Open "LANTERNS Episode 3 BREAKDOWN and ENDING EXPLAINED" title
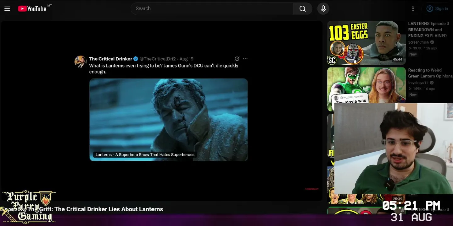Screen dimensions: 453x226 point(428,30)
